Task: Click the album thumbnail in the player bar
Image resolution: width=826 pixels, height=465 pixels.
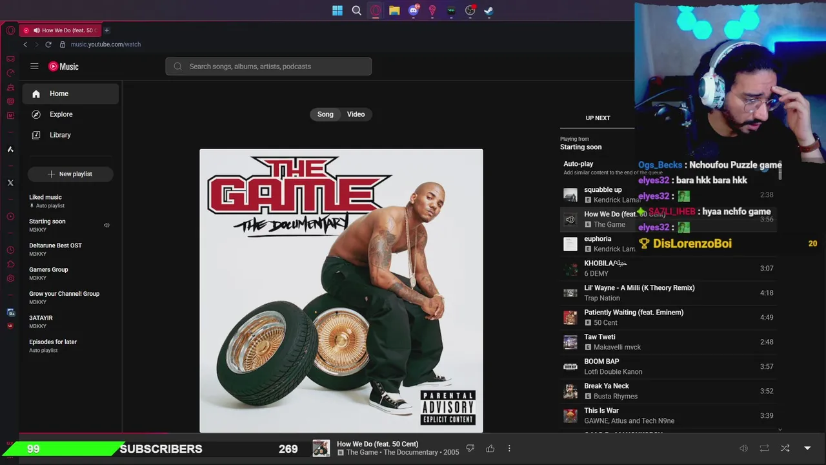Action: pos(321,448)
